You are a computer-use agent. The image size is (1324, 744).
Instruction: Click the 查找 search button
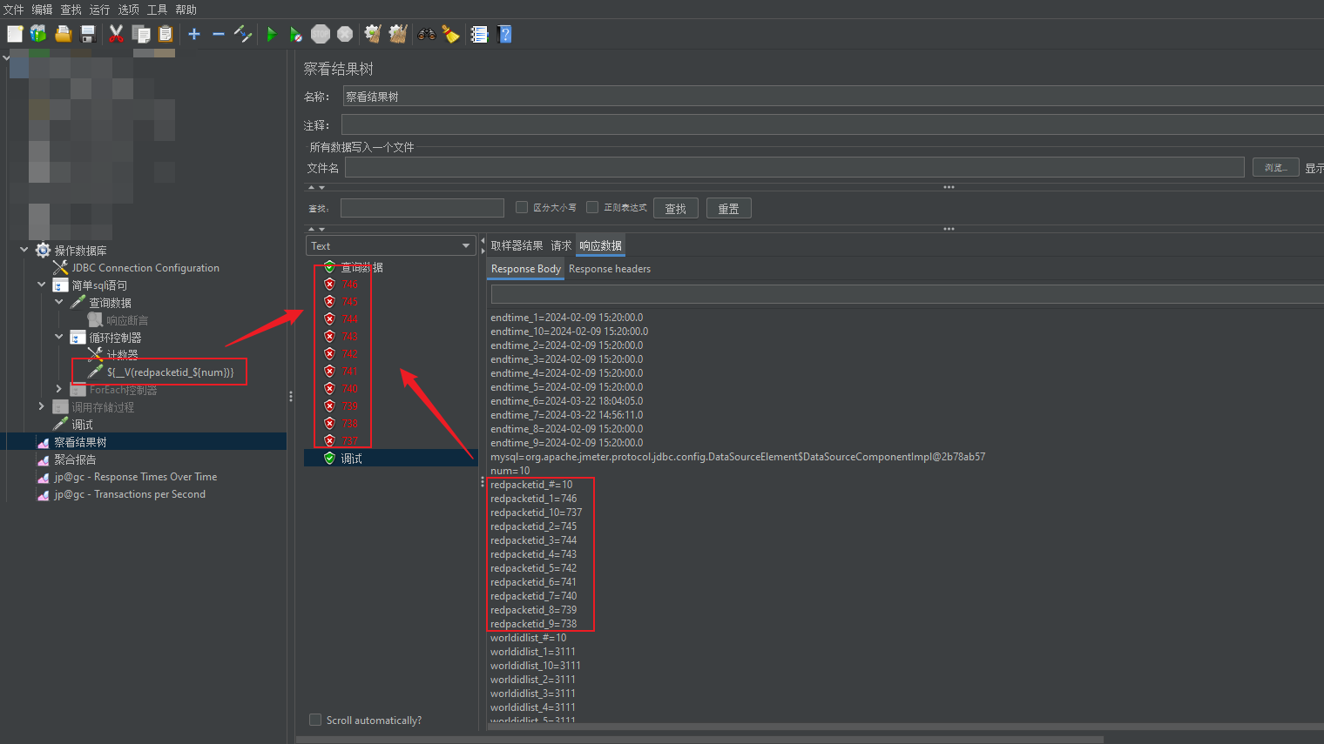pos(675,209)
